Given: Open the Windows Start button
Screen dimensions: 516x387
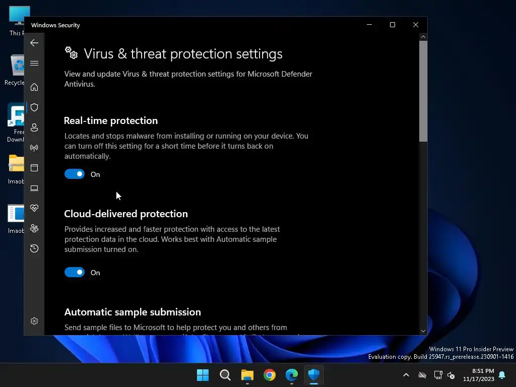Looking at the screenshot, I should [x=203, y=375].
